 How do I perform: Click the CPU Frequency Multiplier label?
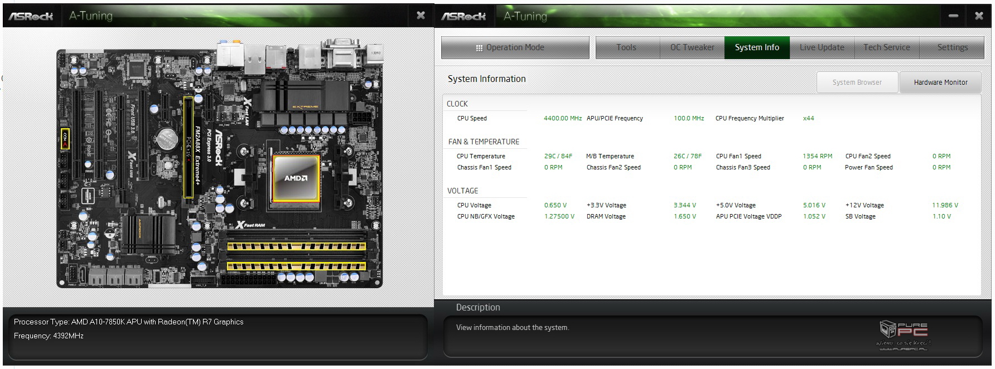[x=750, y=118]
